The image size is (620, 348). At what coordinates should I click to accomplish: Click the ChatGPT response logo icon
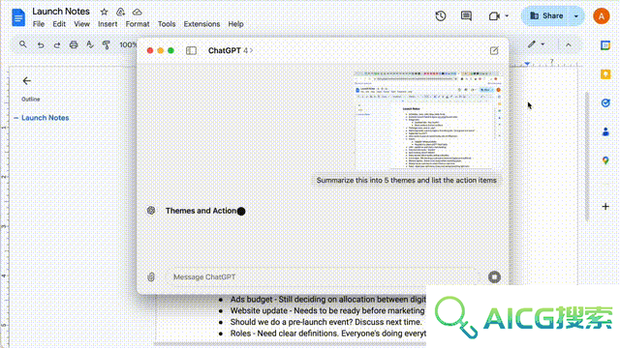tap(151, 211)
